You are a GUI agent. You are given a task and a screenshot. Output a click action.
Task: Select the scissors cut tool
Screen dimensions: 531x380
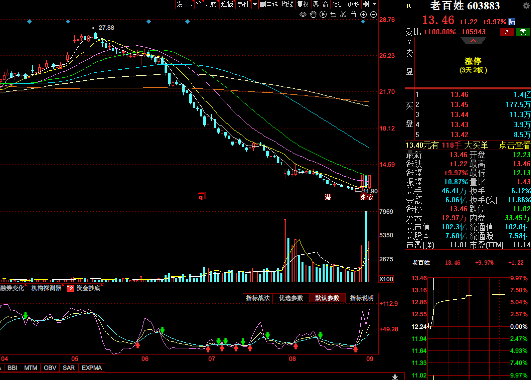[343, 15]
